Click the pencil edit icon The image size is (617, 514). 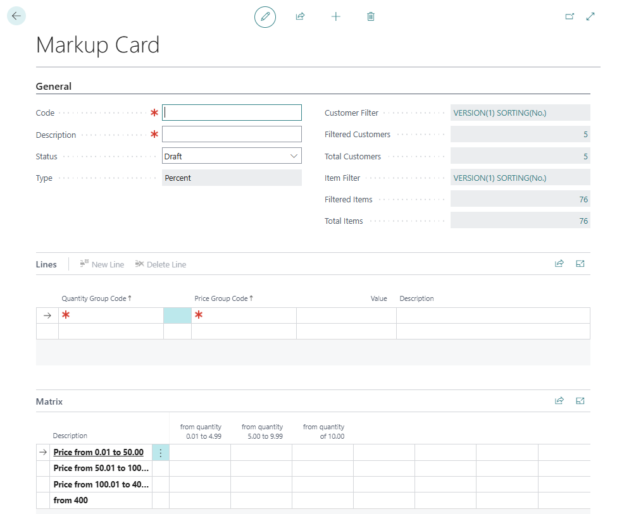click(265, 16)
